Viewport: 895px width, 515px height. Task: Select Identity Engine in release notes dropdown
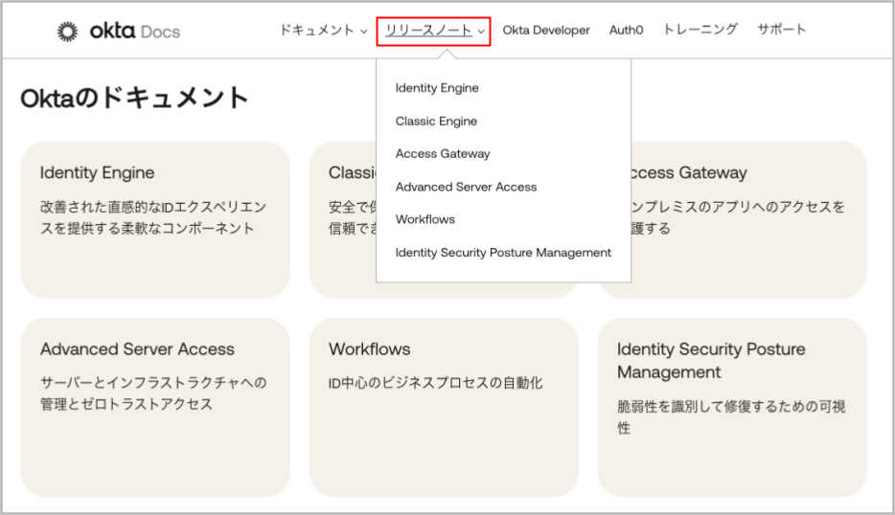click(437, 88)
